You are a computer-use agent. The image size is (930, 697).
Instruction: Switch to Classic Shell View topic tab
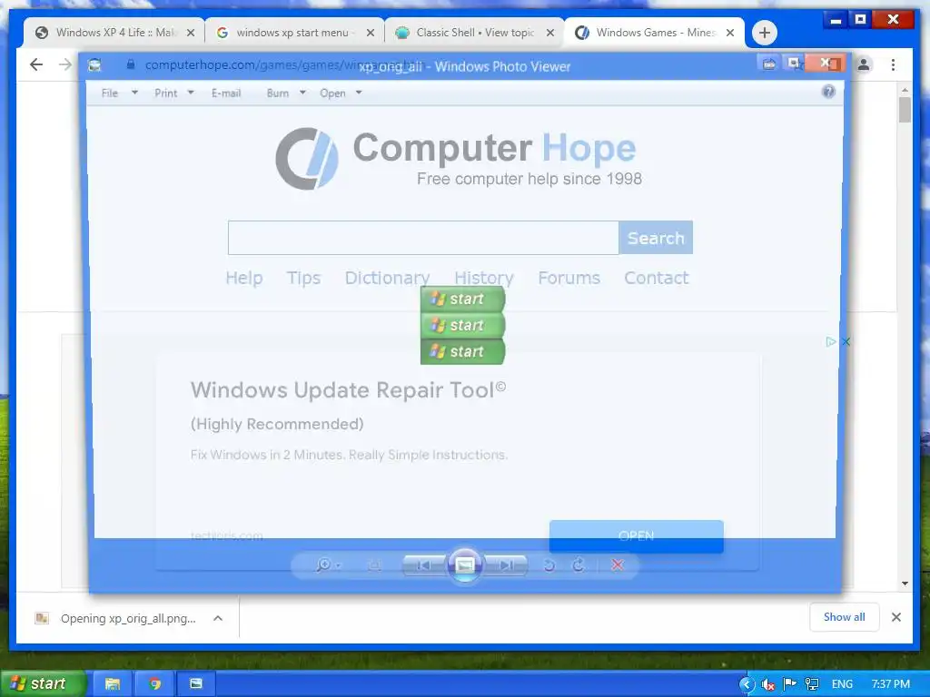click(x=476, y=33)
